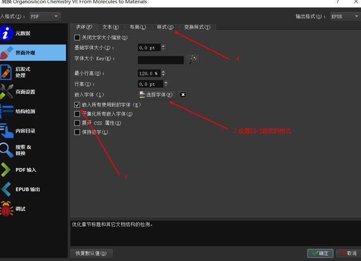Switch to the 变换样式 tab
361x261 pixels.
point(197,27)
